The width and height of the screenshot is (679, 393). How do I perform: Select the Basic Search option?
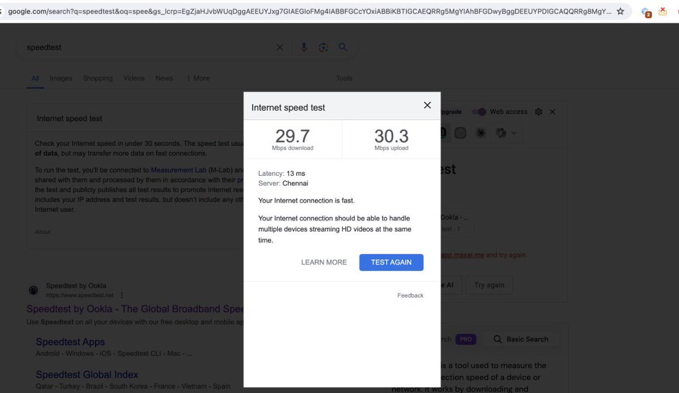[521, 339]
